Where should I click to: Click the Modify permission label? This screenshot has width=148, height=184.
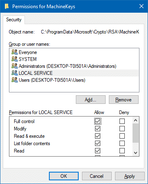20,129
